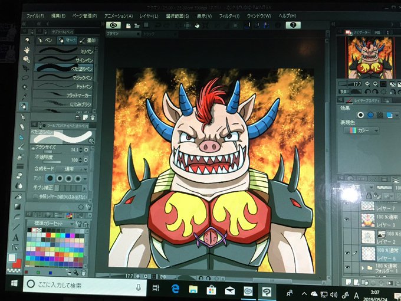The width and height of the screenshot is (401, 301).
Task: Click New Raster Layer icon
Action: click(349, 282)
